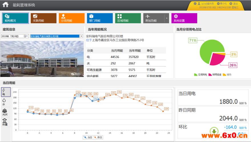Open the 区域用能 area energy module
Image resolution: width=251 pixels, height=142 pixels.
click(x=128, y=18)
